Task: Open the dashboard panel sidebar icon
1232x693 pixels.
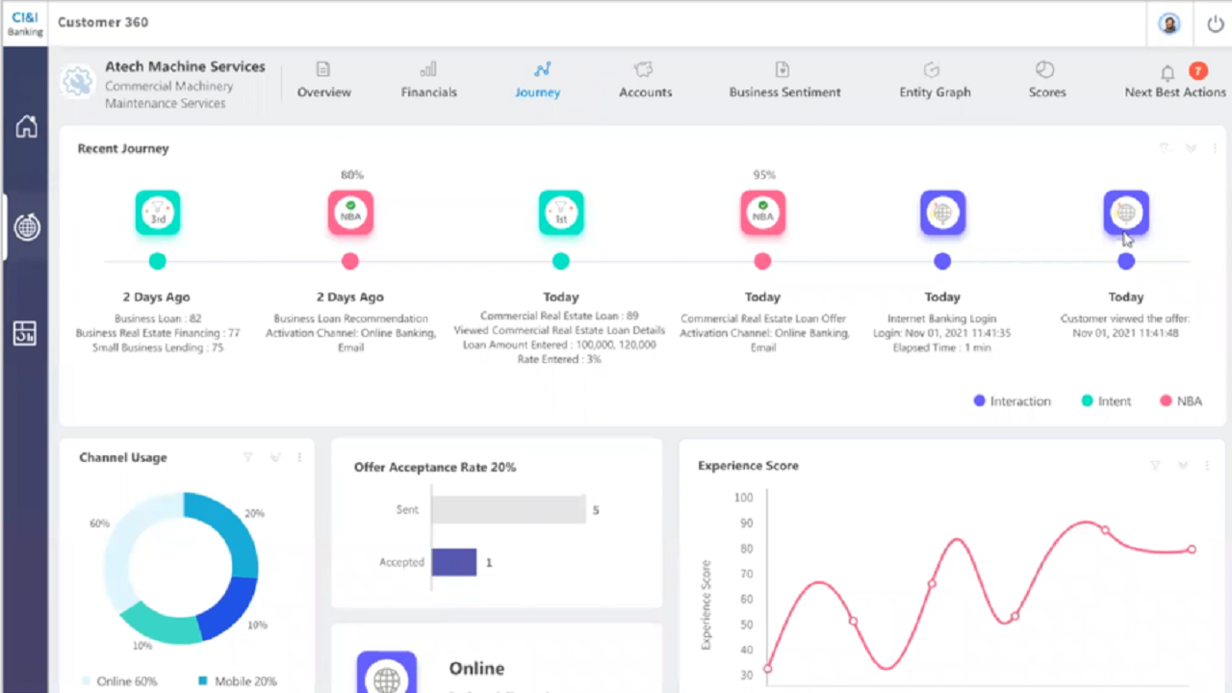Action: click(x=26, y=333)
